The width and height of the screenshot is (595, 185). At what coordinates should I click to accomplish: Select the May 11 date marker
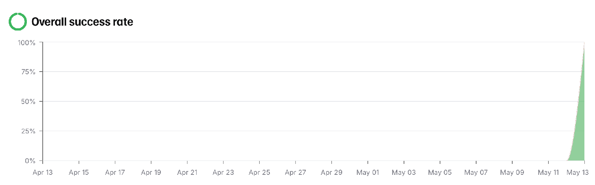[548, 173]
